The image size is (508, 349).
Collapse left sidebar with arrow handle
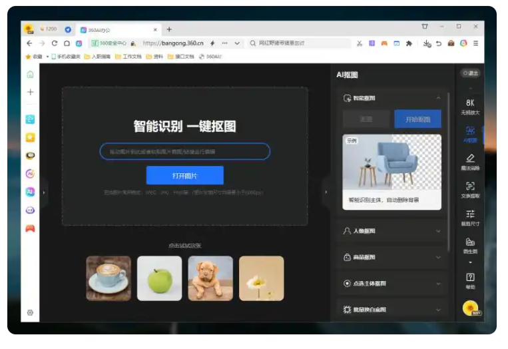pyautogui.click(x=44, y=192)
